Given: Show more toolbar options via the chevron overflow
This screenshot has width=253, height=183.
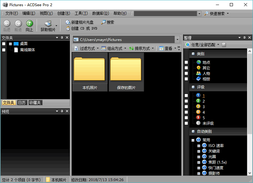Looking at the screenshot, I should click(179, 48).
